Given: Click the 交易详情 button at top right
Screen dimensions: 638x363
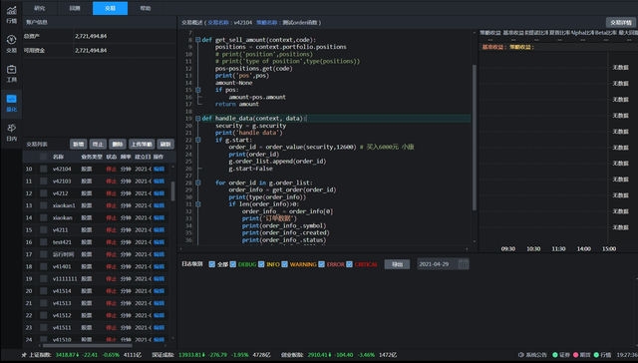Looking at the screenshot, I should (620, 22).
